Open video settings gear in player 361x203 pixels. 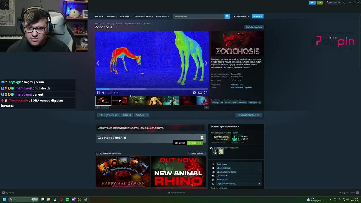[x=194, y=92]
